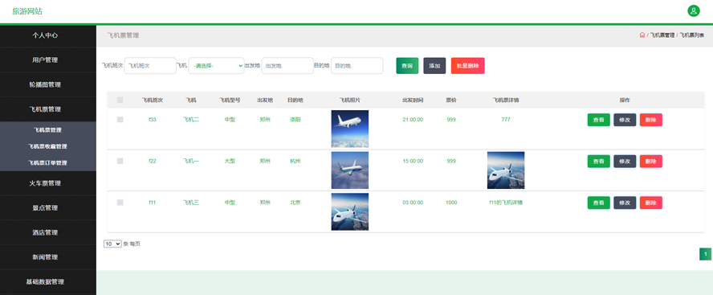Expand 景点管理 in the sidebar
This screenshot has width=713, height=295.
pos(45,207)
